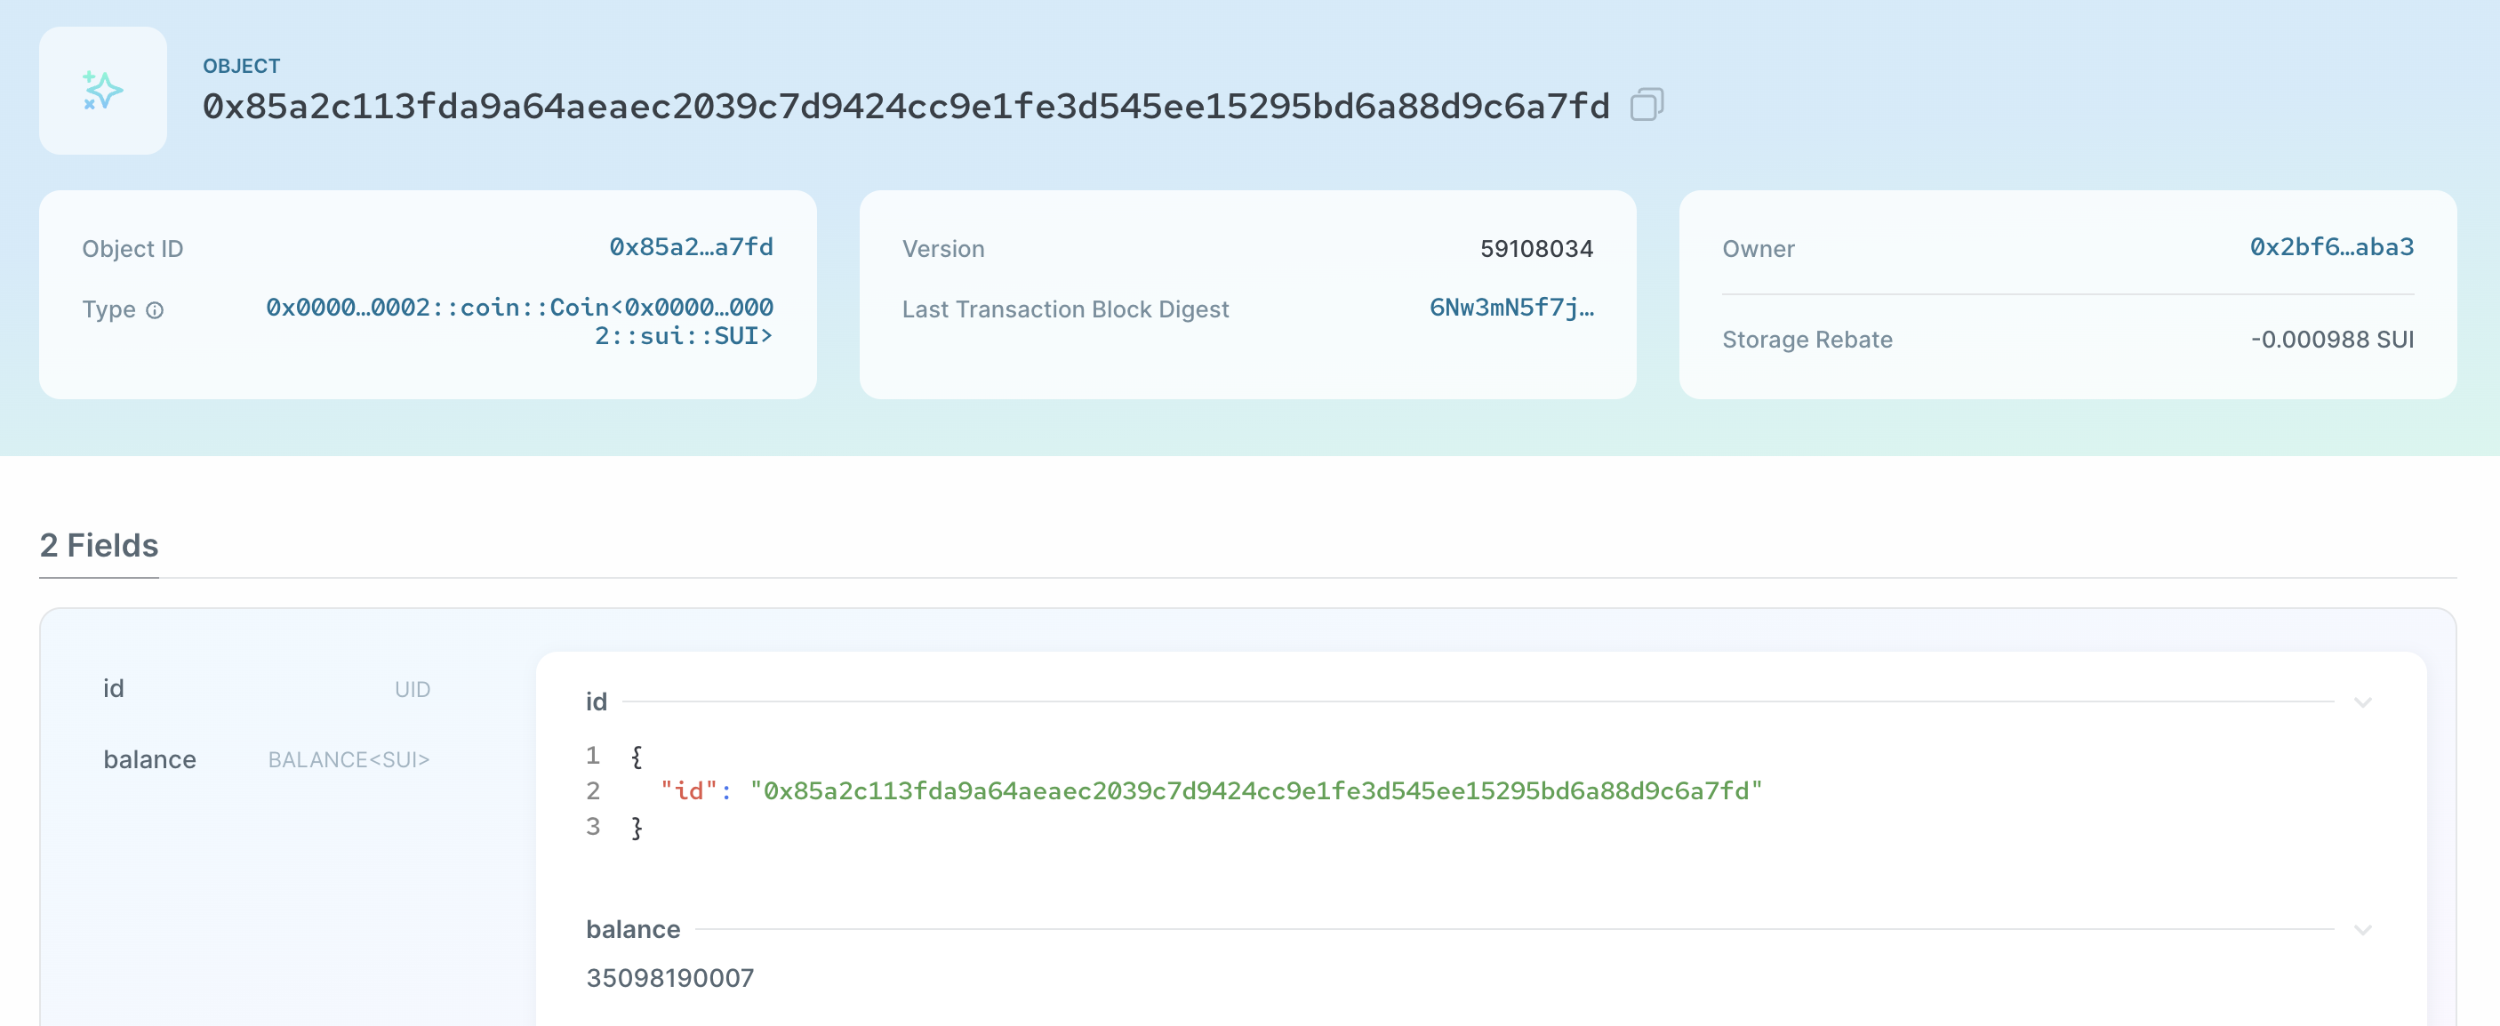Select id field in sidebar list
This screenshot has height=1026, width=2500.
point(114,688)
